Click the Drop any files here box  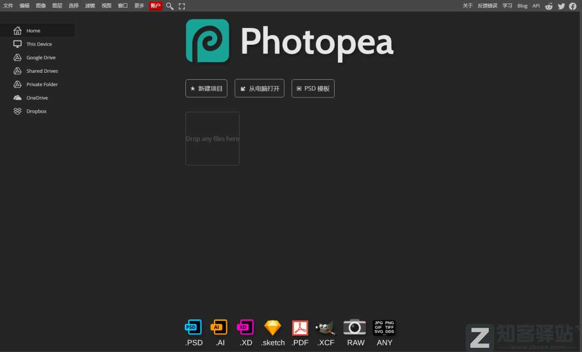[212, 139]
